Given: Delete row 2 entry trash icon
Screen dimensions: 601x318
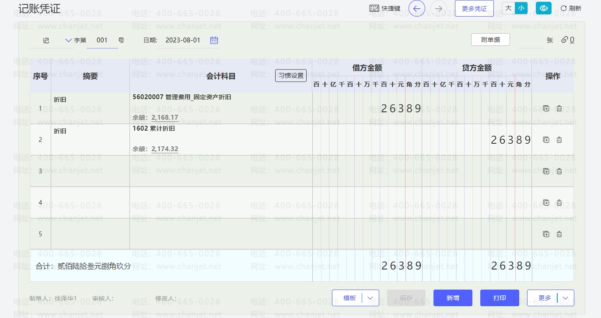Looking at the screenshot, I should (559, 140).
